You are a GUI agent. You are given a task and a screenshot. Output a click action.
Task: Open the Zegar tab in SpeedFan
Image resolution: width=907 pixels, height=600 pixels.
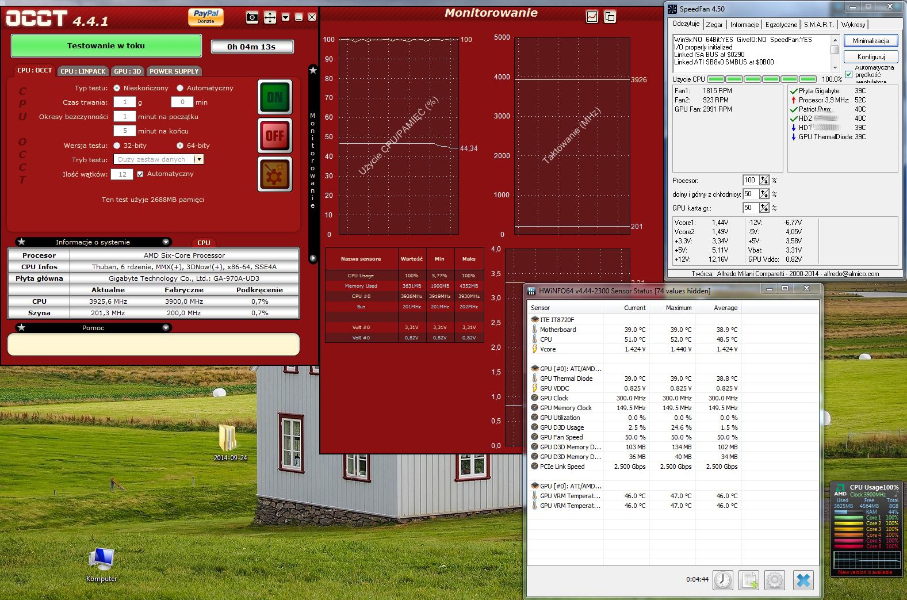(714, 25)
